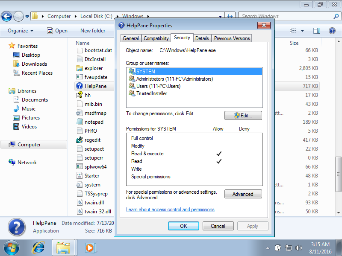Launch Internet Explorer from the taskbar
The height and width of the screenshot is (256, 342).
coord(39,247)
